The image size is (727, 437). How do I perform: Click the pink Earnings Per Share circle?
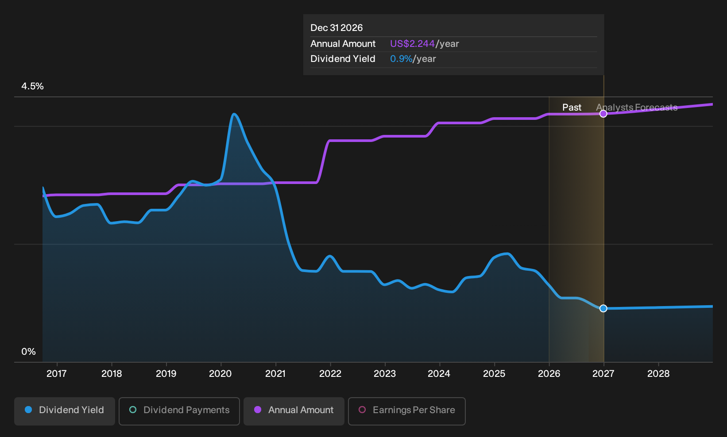pyautogui.click(x=362, y=410)
